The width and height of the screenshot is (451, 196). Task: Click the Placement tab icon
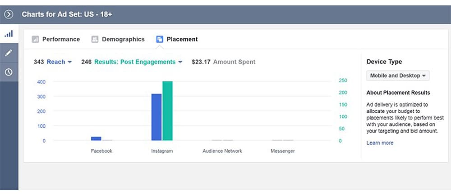click(160, 40)
